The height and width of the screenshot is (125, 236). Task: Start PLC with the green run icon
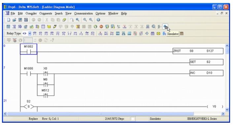coord(95,27)
